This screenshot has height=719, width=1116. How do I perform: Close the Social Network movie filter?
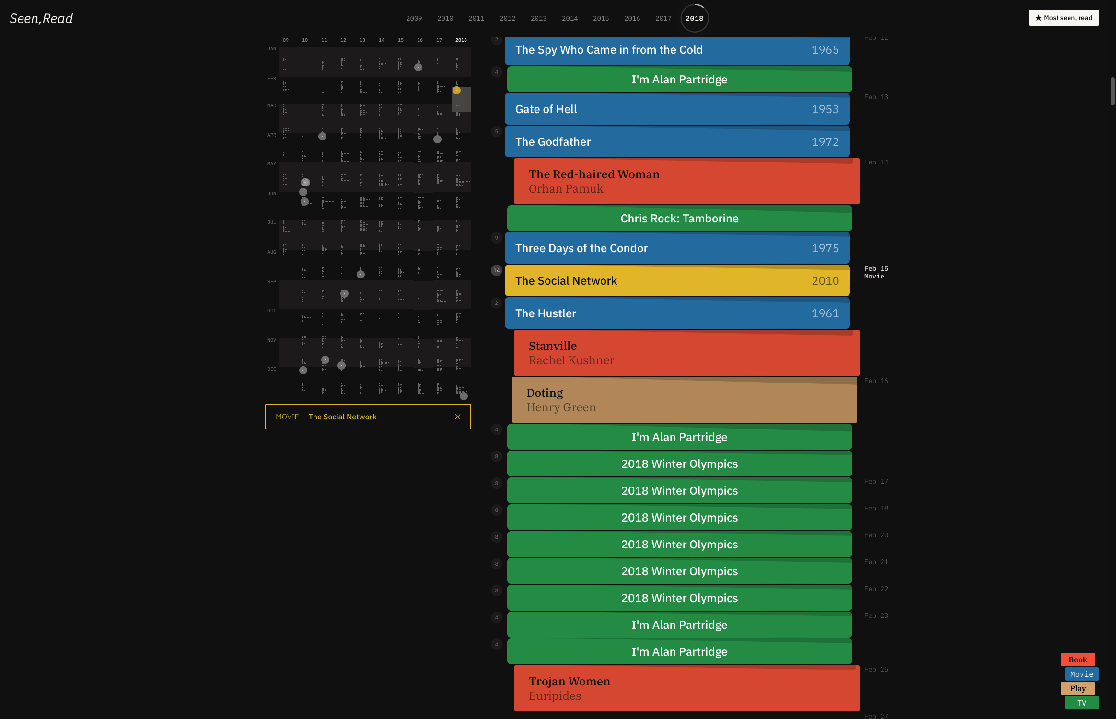coord(457,417)
